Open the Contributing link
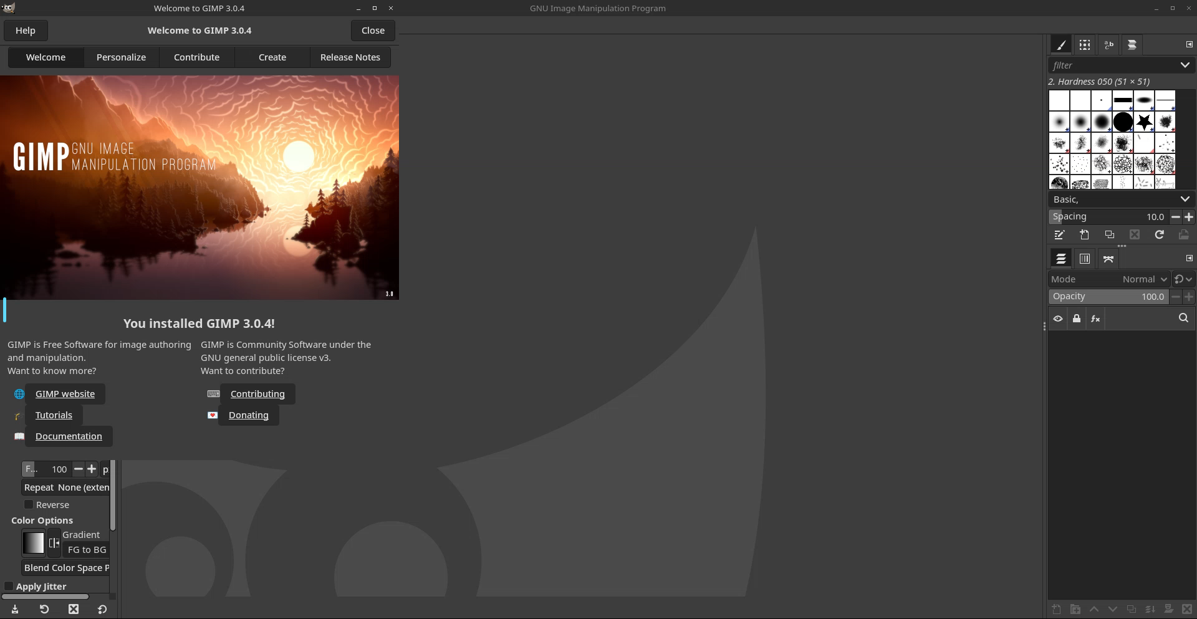Image resolution: width=1197 pixels, height=619 pixels. tap(257, 394)
